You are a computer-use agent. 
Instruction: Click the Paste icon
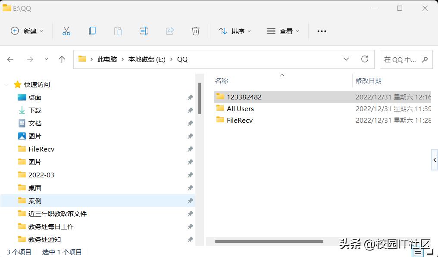pyautogui.click(x=118, y=31)
